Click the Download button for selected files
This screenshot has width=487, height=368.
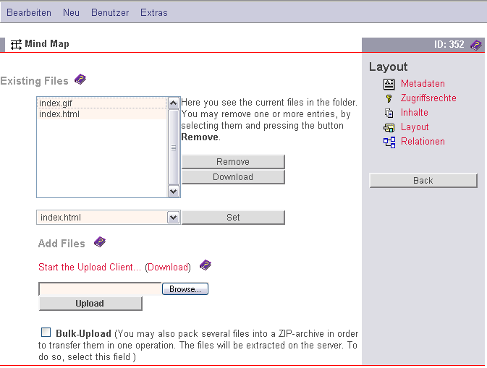233,177
